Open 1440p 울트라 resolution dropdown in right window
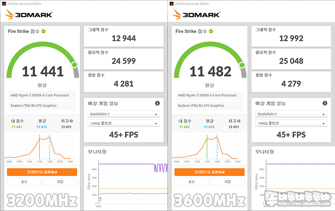The height and width of the screenshot is (211, 335). pos(291,123)
